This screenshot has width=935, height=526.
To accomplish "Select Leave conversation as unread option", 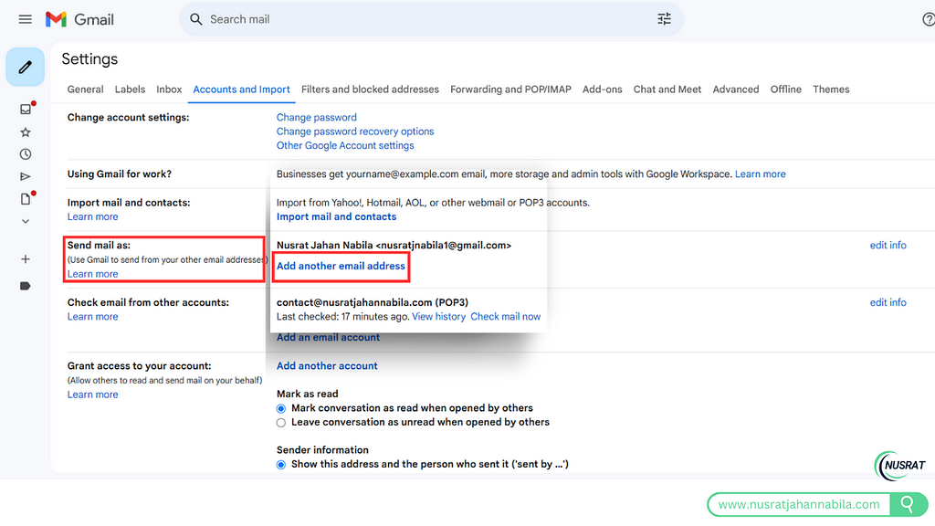I will [x=281, y=423].
